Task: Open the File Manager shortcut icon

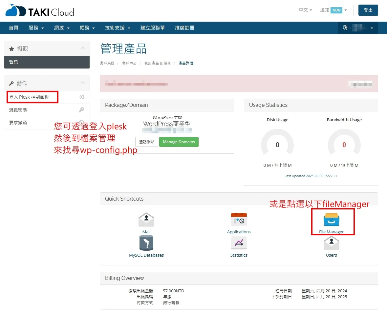Action: (331, 219)
